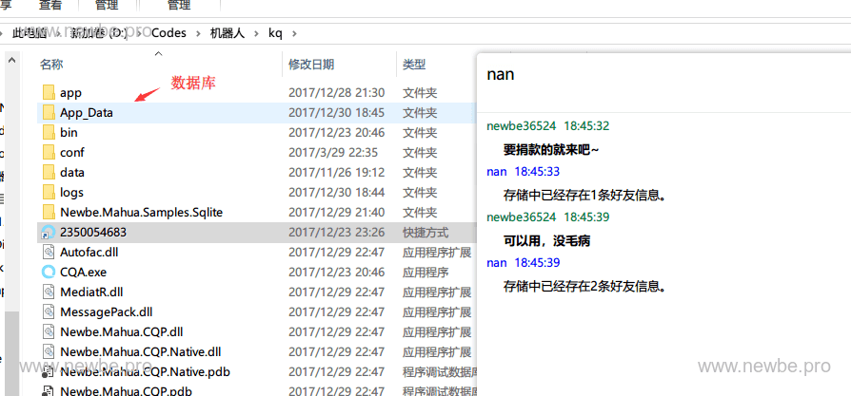Viewport: 851px width, 396px height.
Task: Sort files by 类型 column header
Action: (414, 65)
